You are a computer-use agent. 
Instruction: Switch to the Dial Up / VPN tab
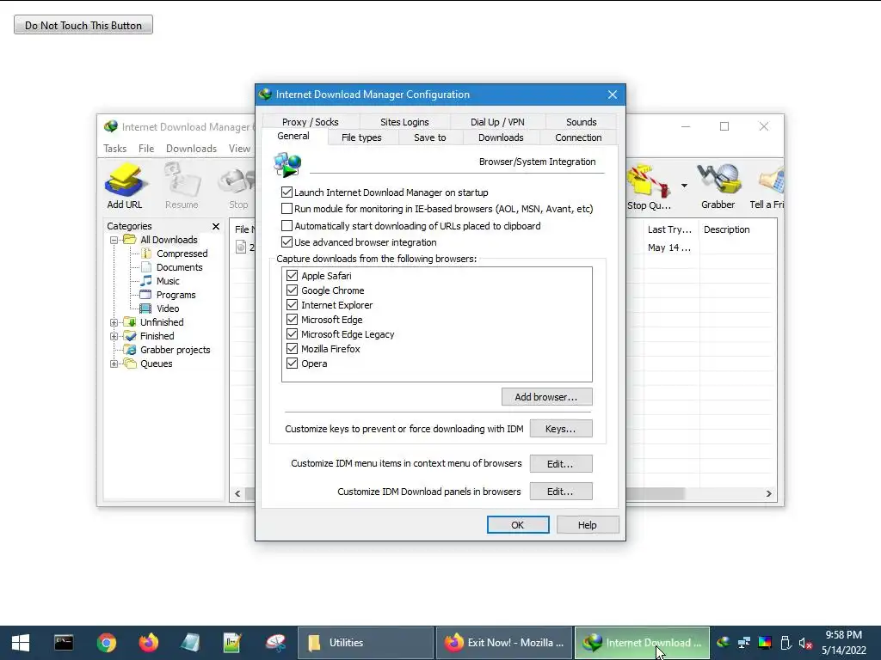[x=497, y=122]
